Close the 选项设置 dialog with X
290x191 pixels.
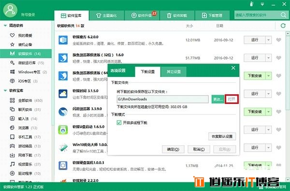[233, 68]
